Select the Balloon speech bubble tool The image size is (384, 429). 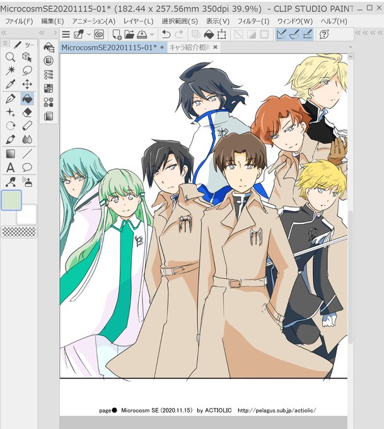[x=27, y=167]
